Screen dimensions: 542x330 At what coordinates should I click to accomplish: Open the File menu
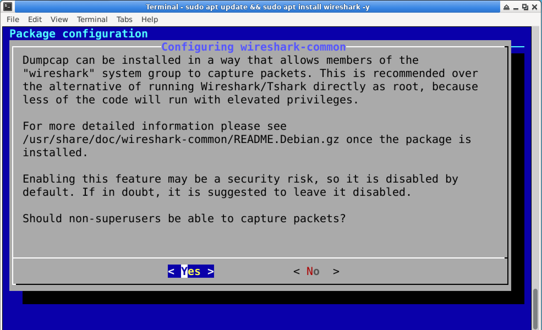pyautogui.click(x=13, y=20)
